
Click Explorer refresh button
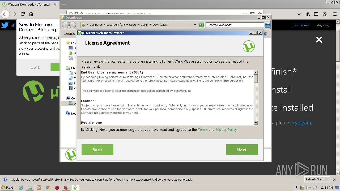point(201,25)
